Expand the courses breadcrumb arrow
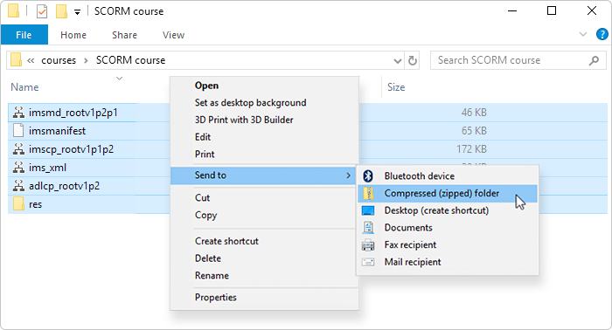Screen dimensions: 612x330 coord(86,60)
